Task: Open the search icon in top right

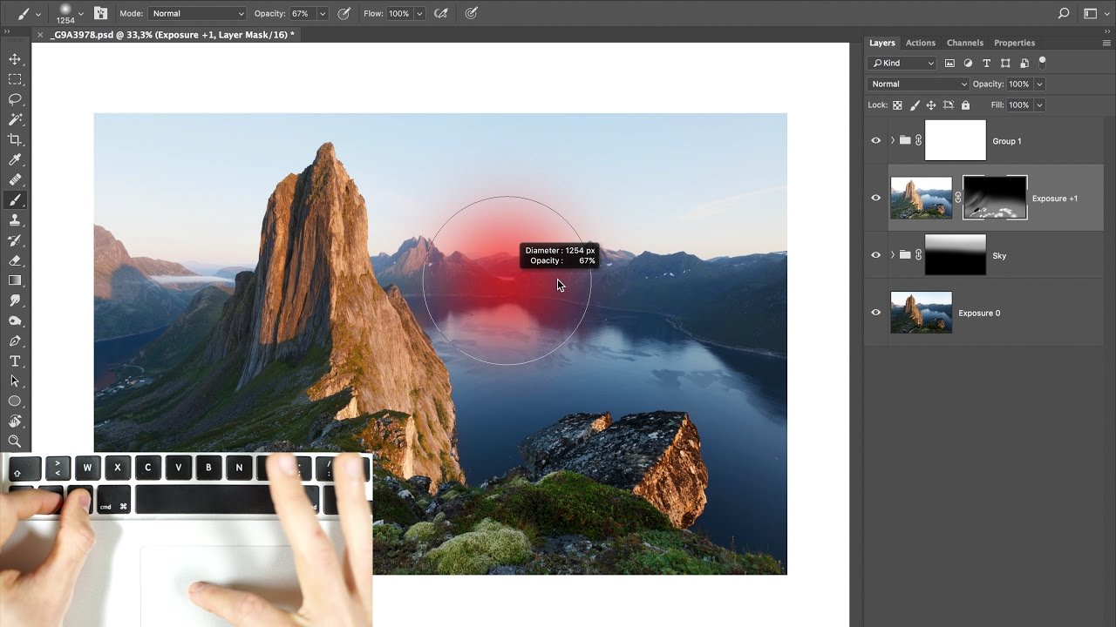Action: point(1063,14)
